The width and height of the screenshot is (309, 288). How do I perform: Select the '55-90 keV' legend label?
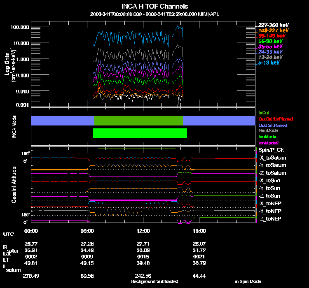coord(270,41)
